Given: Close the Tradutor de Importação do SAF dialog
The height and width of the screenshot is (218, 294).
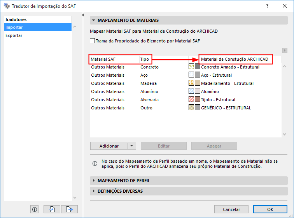Looking at the screenshot, I should coord(285,6).
